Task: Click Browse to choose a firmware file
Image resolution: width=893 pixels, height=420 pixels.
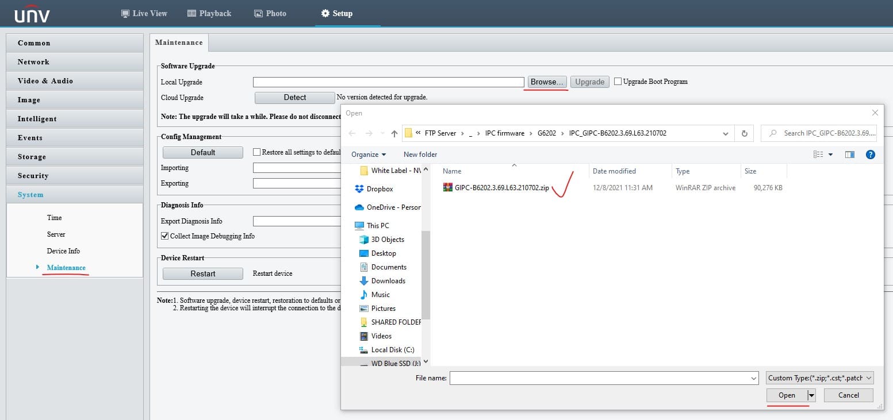Action: click(x=547, y=82)
